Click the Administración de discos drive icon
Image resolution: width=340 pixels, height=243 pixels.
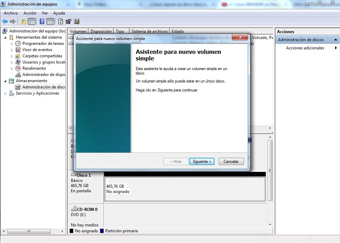(18, 87)
